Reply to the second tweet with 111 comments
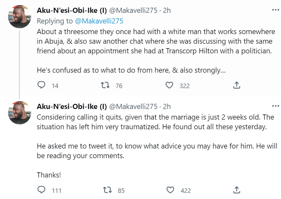281x199 pixels. tap(42, 190)
